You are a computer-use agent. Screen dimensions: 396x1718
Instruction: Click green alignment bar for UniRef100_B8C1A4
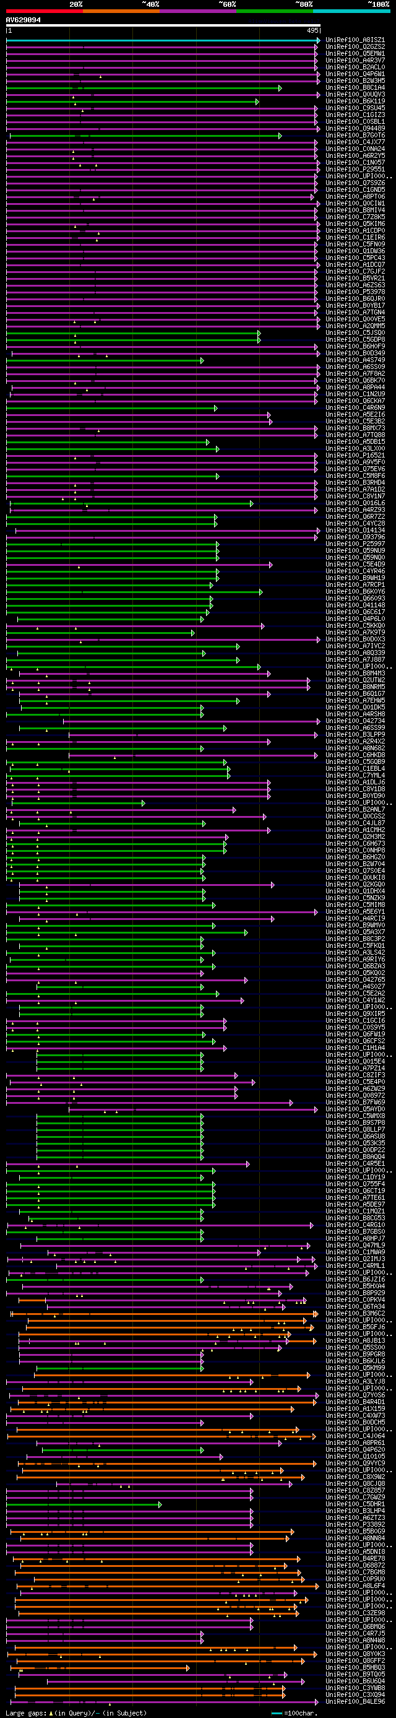click(x=144, y=88)
